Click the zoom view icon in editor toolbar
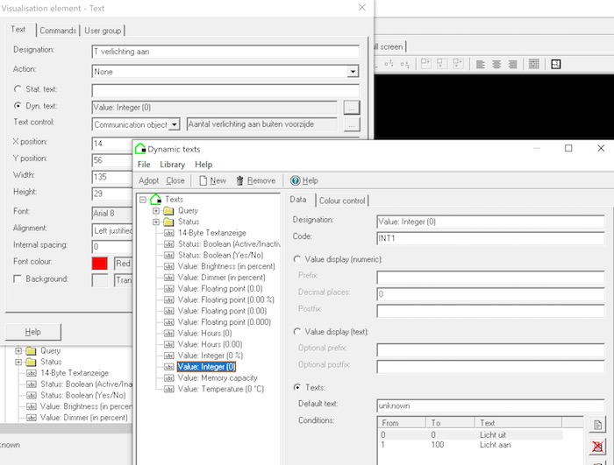Viewport: 614px width, 465px height. (555, 64)
